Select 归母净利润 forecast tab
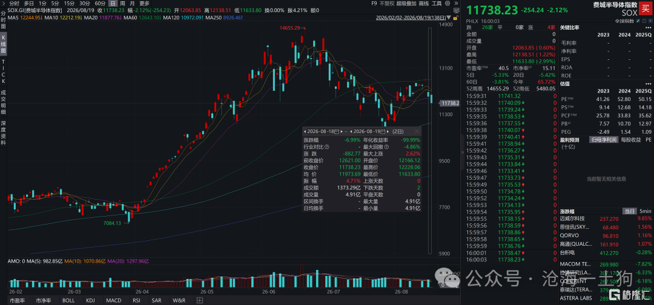Viewport: 654px width, 305px height. [604, 140]
